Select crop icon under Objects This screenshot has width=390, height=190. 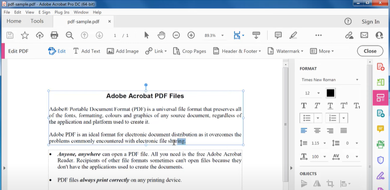[x=330, y=184]
